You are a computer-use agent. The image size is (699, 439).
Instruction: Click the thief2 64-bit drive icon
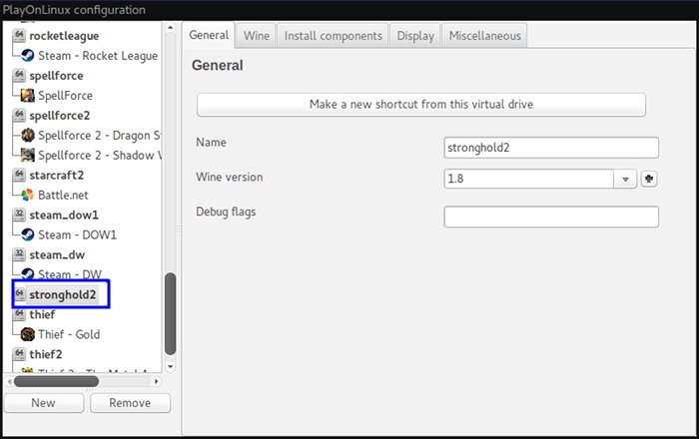pyautogui.click(x=19, y=353)
